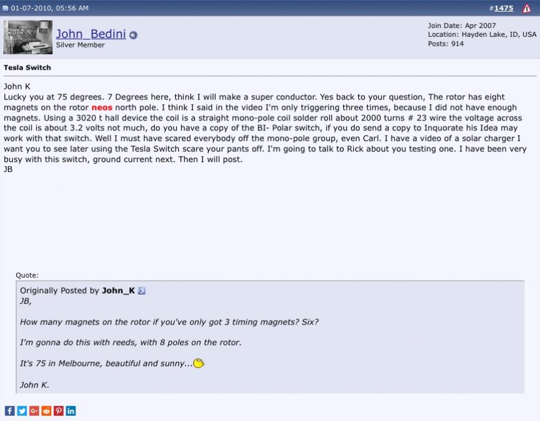
Task: Open John_Bedini's user profile link
Action: point(91,34)
